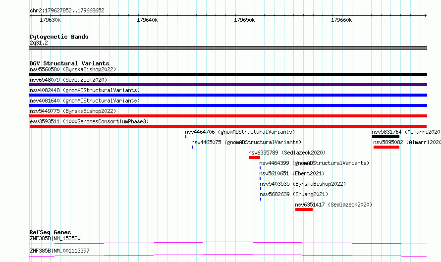Click the red bar under nsv6351417
441x262 pixels.
click(x=304, y=210)
